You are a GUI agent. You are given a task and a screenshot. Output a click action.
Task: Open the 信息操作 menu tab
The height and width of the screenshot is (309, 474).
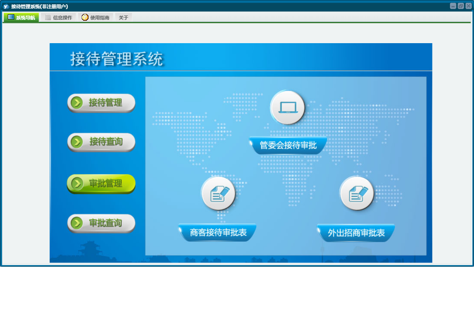(x=59, y=18)
